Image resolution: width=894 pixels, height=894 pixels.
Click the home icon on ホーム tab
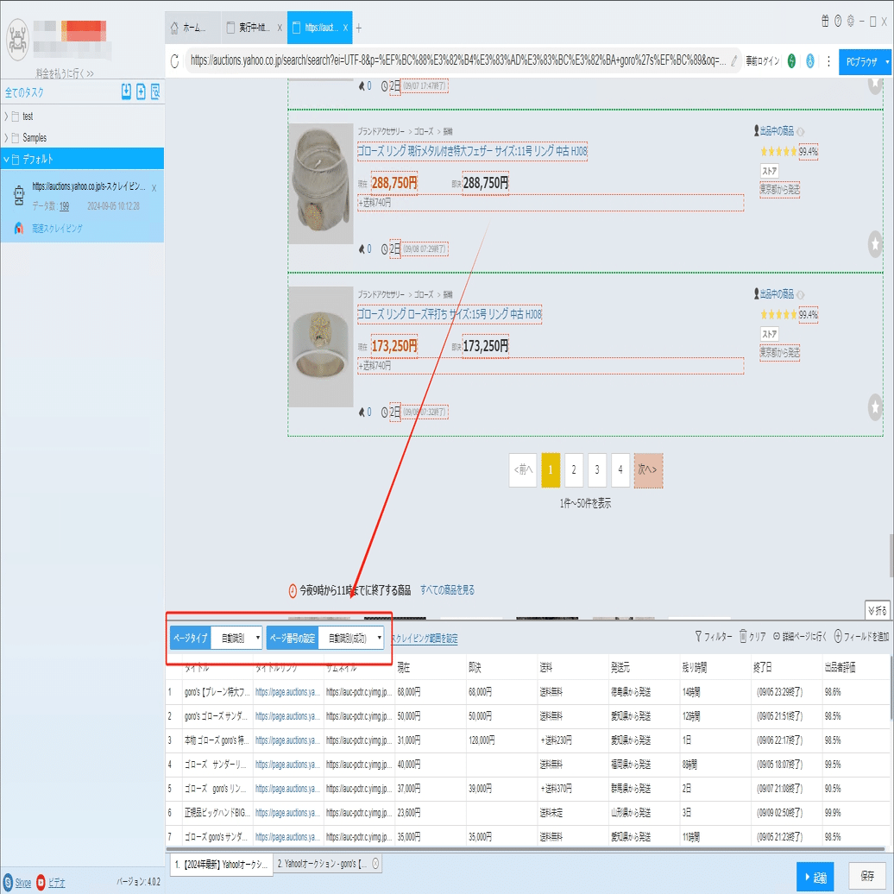coord(174,28)
